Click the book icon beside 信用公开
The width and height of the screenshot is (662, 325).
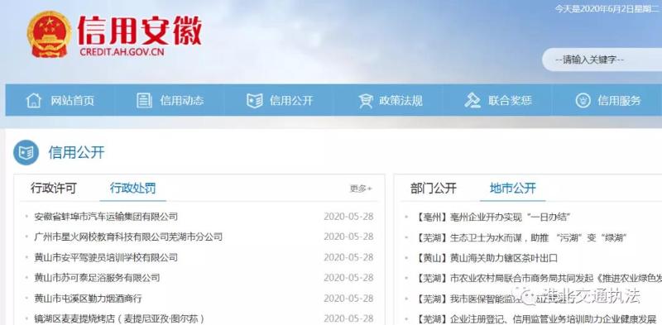tap(255, 100)
